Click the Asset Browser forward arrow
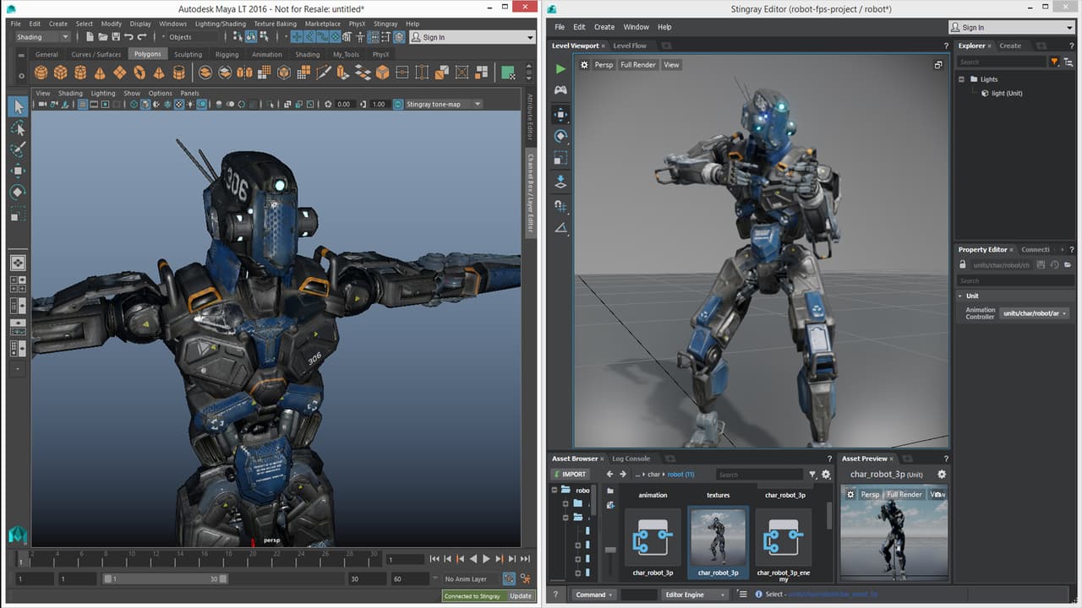The image size is (1082, 608). [x=623, y=475]
